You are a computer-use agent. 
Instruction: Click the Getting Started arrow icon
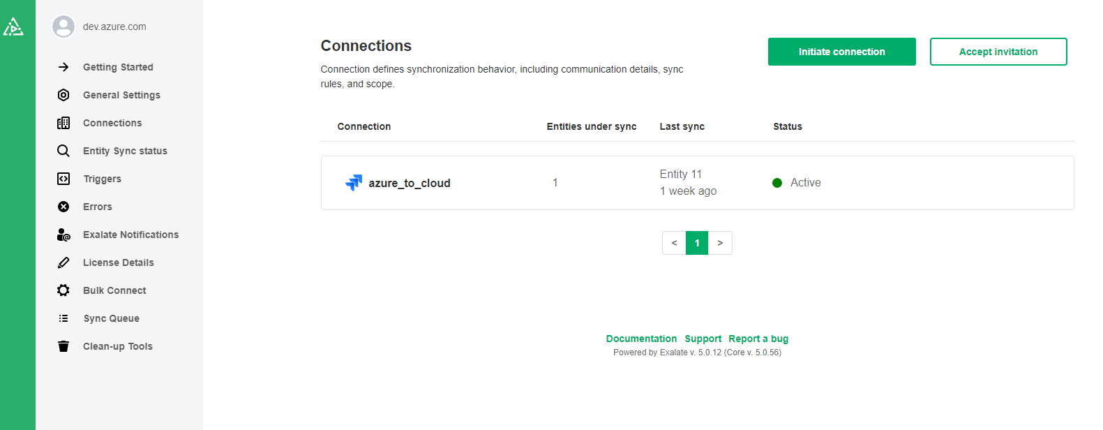(63, 67)
